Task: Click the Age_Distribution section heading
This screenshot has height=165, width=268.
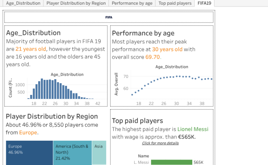Action: (x=33, y=33)
